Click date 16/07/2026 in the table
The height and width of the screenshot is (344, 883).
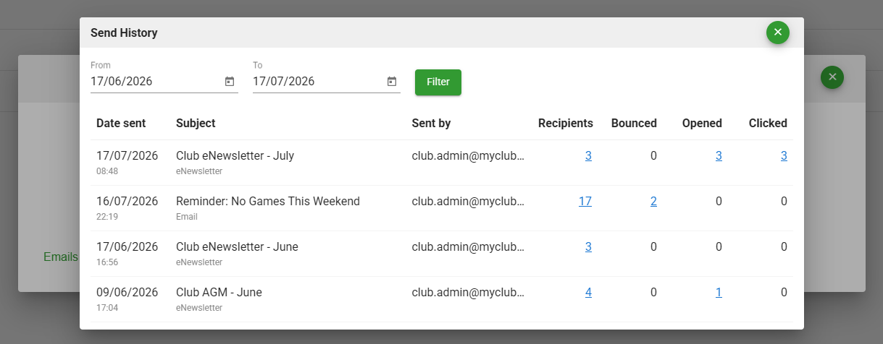(127, 201)
